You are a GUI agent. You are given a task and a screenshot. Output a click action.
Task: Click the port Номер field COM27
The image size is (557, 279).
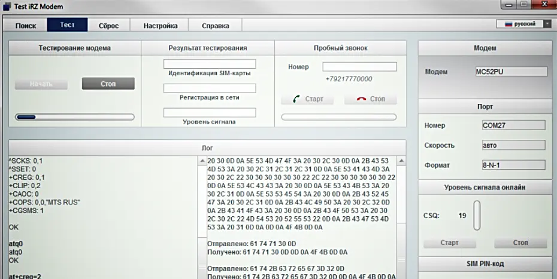514,125
